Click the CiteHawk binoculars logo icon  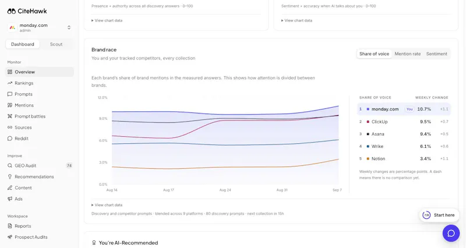pos(11,11)
